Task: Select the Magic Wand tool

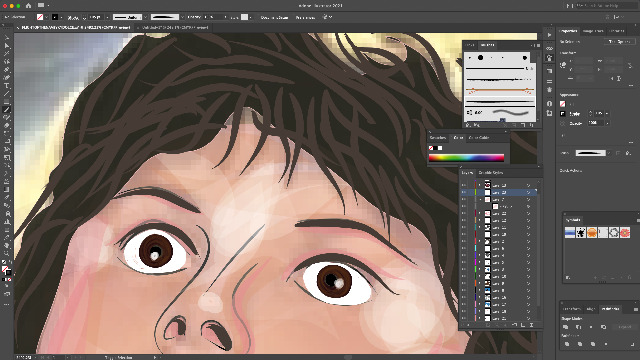Action: pos(6,54)
